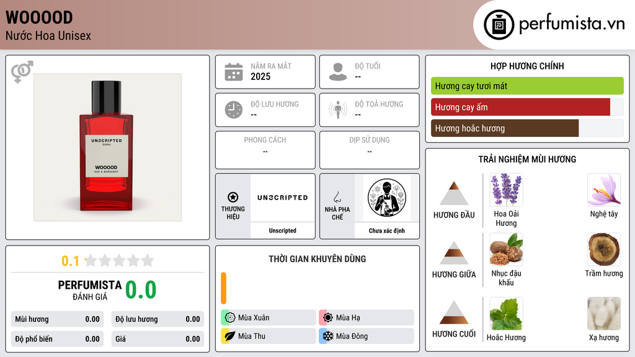Screen dimensions: 635x357
Task: Click the DỊP SỬ DỤNG occasion box
Action: 370,150
